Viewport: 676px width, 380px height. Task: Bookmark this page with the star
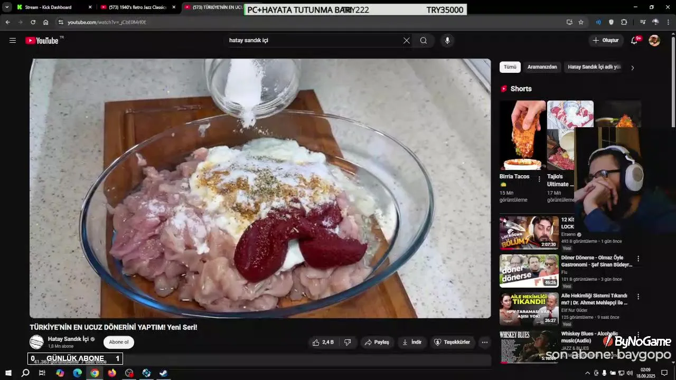pyautogui.click(x=581, y=22)
